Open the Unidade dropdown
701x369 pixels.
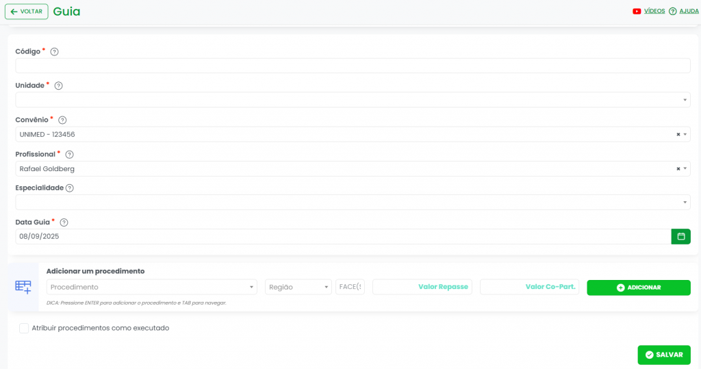353,100
